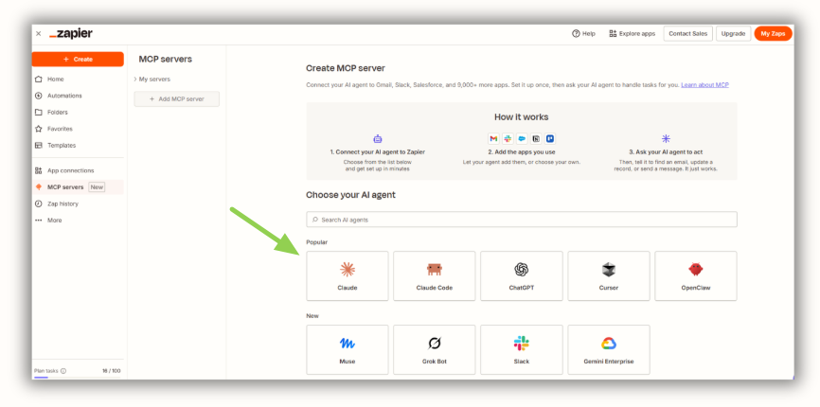Choose the Claude agent card

pyautogui.click(x=348, y=275)
